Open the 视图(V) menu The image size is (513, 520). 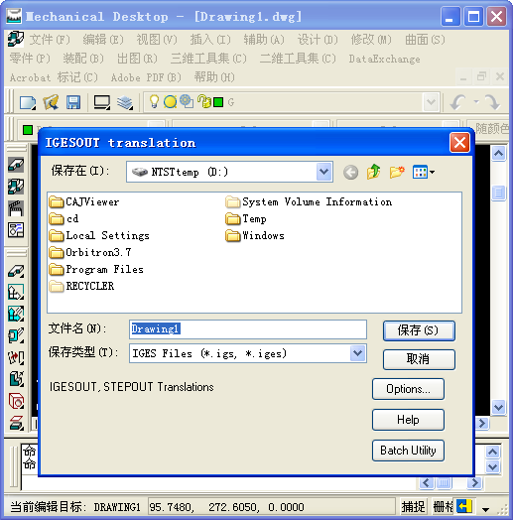click(x=157, y=40)
